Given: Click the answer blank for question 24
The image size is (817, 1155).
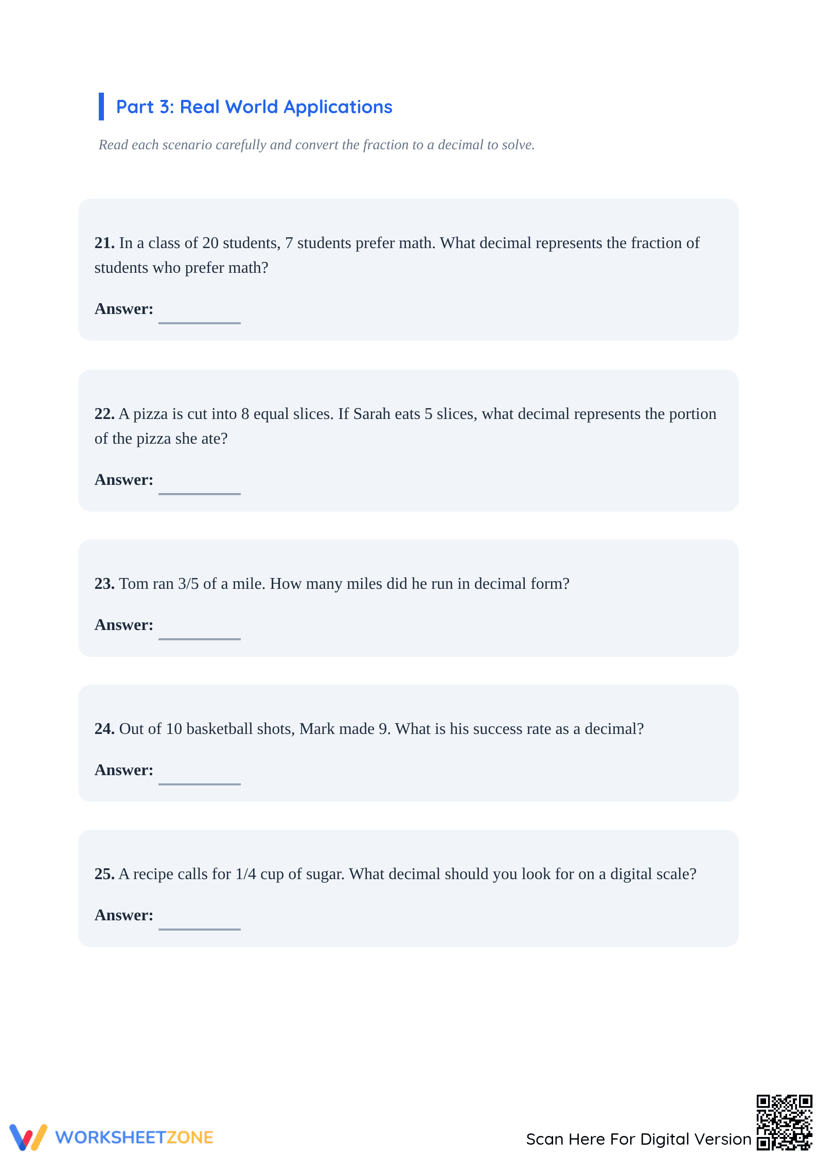Looking at the screenshot, I should point(200,775).
